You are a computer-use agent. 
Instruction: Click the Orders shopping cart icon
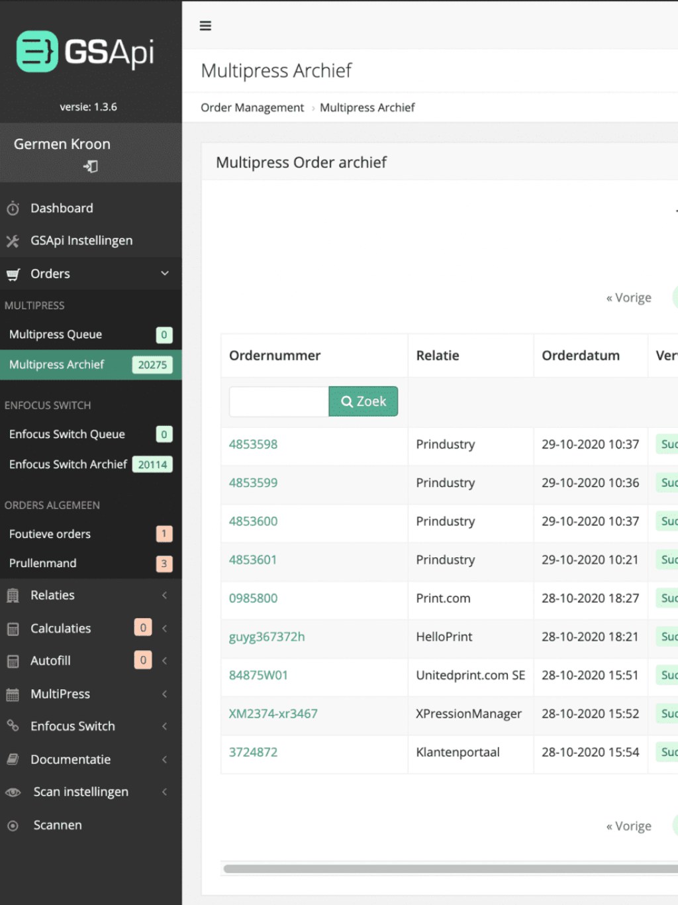pos(13,274)
